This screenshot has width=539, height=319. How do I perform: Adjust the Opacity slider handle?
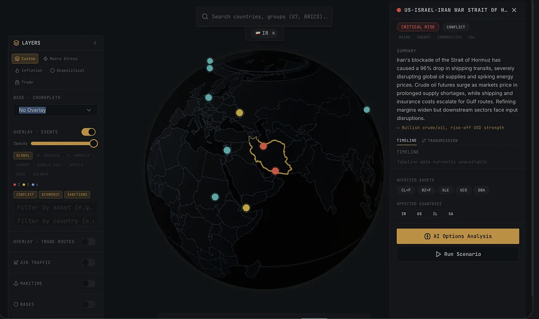point(93,143)
